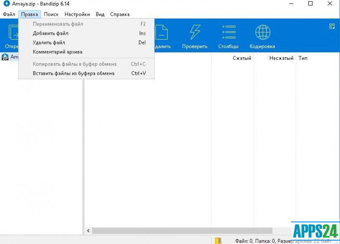The image size is (340, 244).
Task: Open the Настройки menu
Action: [x=77, y=14]
